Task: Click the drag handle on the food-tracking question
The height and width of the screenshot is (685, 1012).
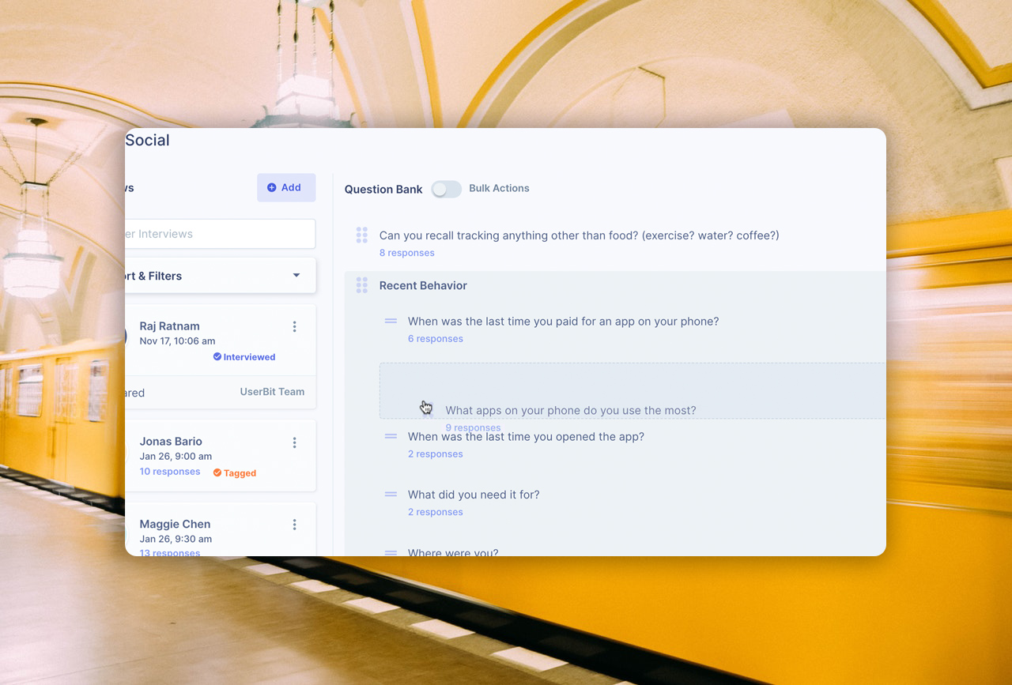Action: [361, 235]
